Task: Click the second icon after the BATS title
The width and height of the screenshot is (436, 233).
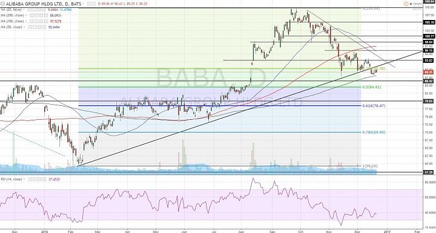Action: 94,4
